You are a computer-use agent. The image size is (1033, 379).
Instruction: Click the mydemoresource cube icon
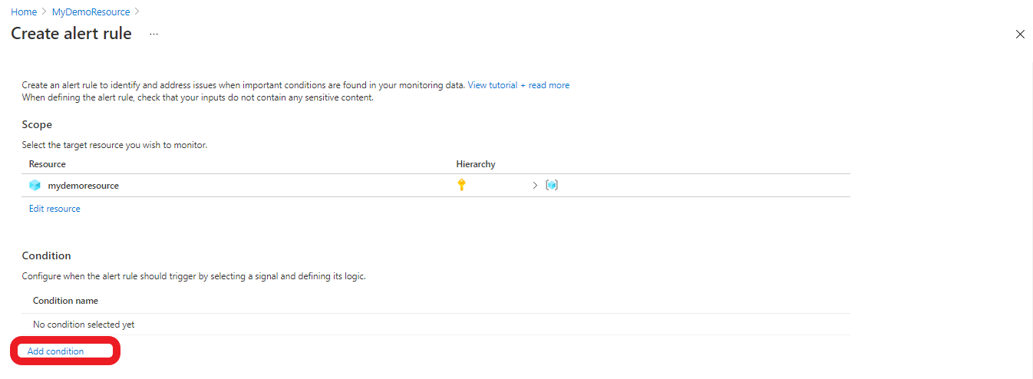[x=35, y=185]
